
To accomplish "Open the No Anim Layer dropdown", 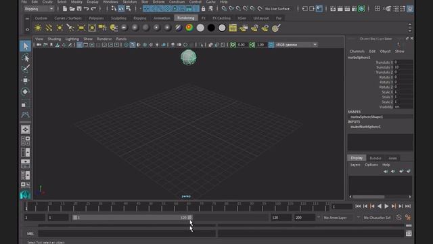I will pyautogui.click(x=338, y=218).
